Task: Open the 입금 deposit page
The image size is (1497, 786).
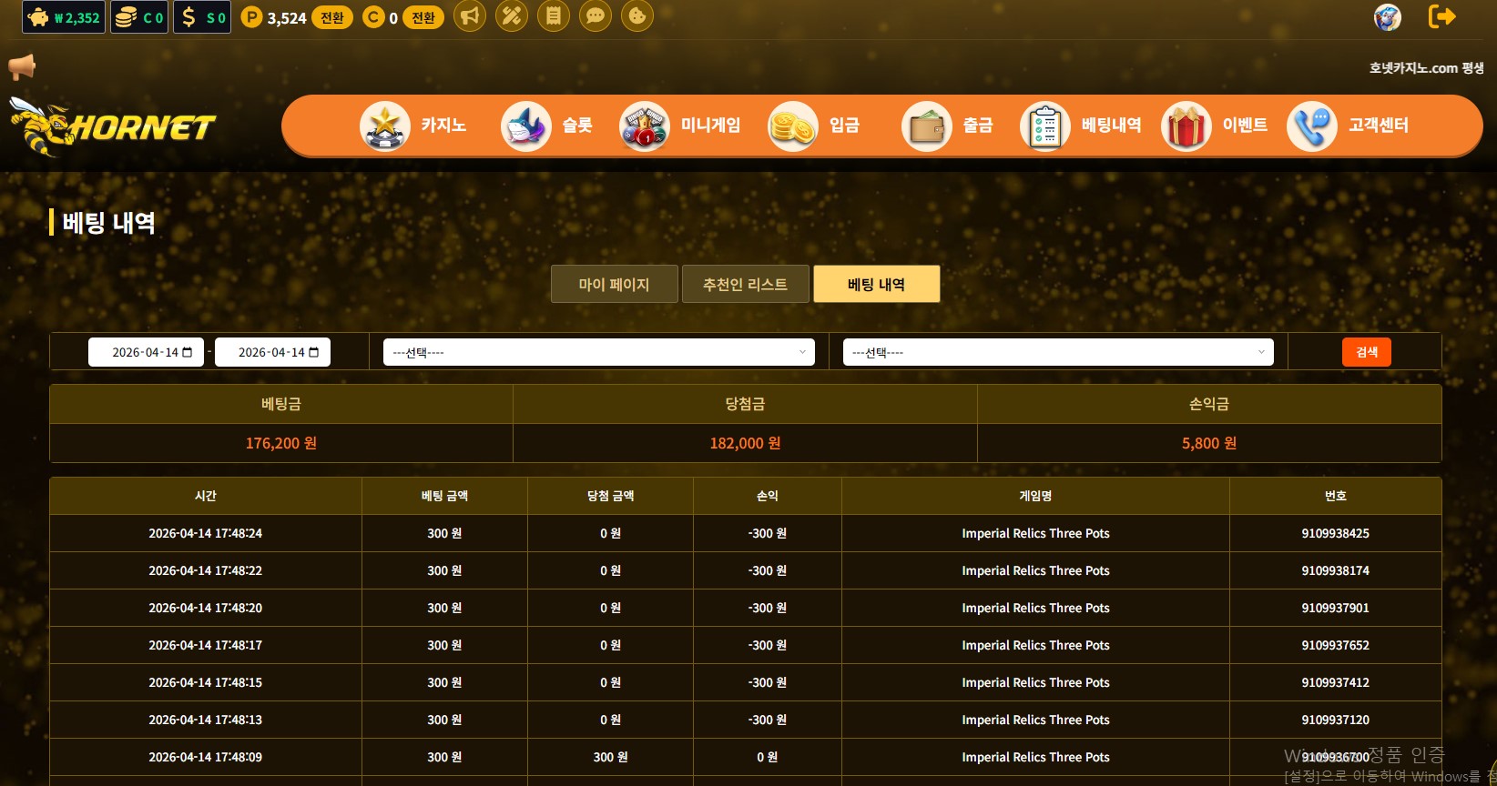Action: coord(815,126)
